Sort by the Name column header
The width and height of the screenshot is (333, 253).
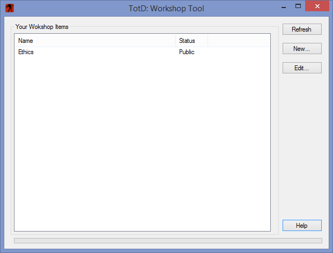click(95, 41)
